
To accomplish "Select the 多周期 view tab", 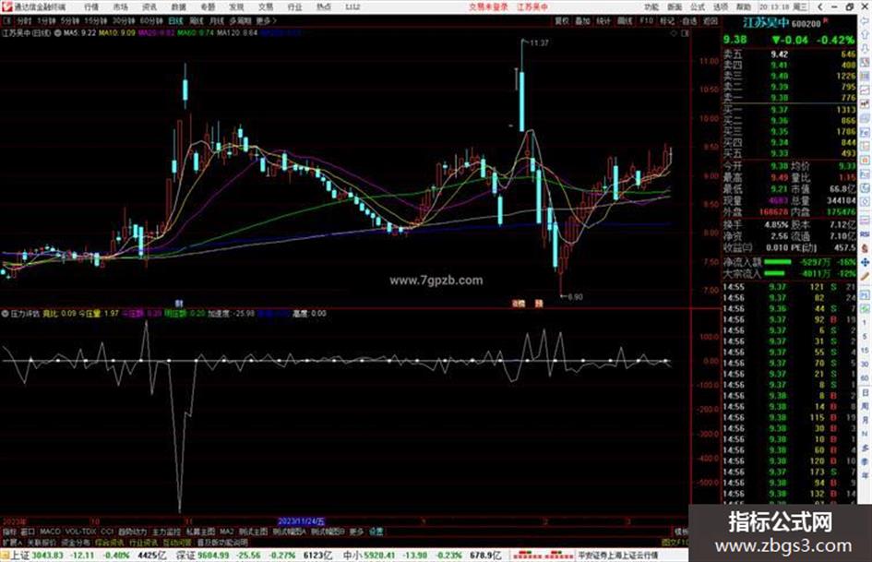I will coord(240,20).
